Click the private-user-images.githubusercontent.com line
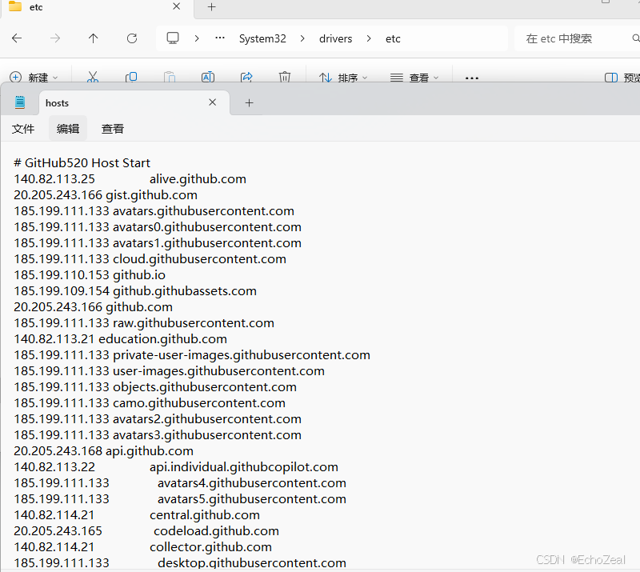 pos(192,354)
